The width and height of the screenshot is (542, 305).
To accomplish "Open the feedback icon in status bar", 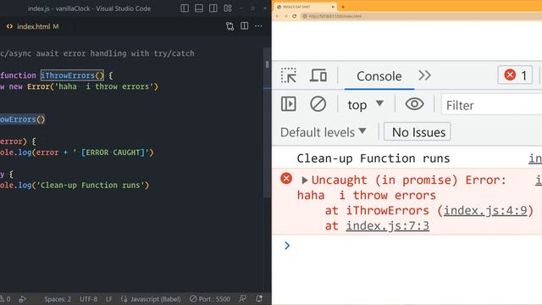I will pyautogui.click(x=243, y=299).
